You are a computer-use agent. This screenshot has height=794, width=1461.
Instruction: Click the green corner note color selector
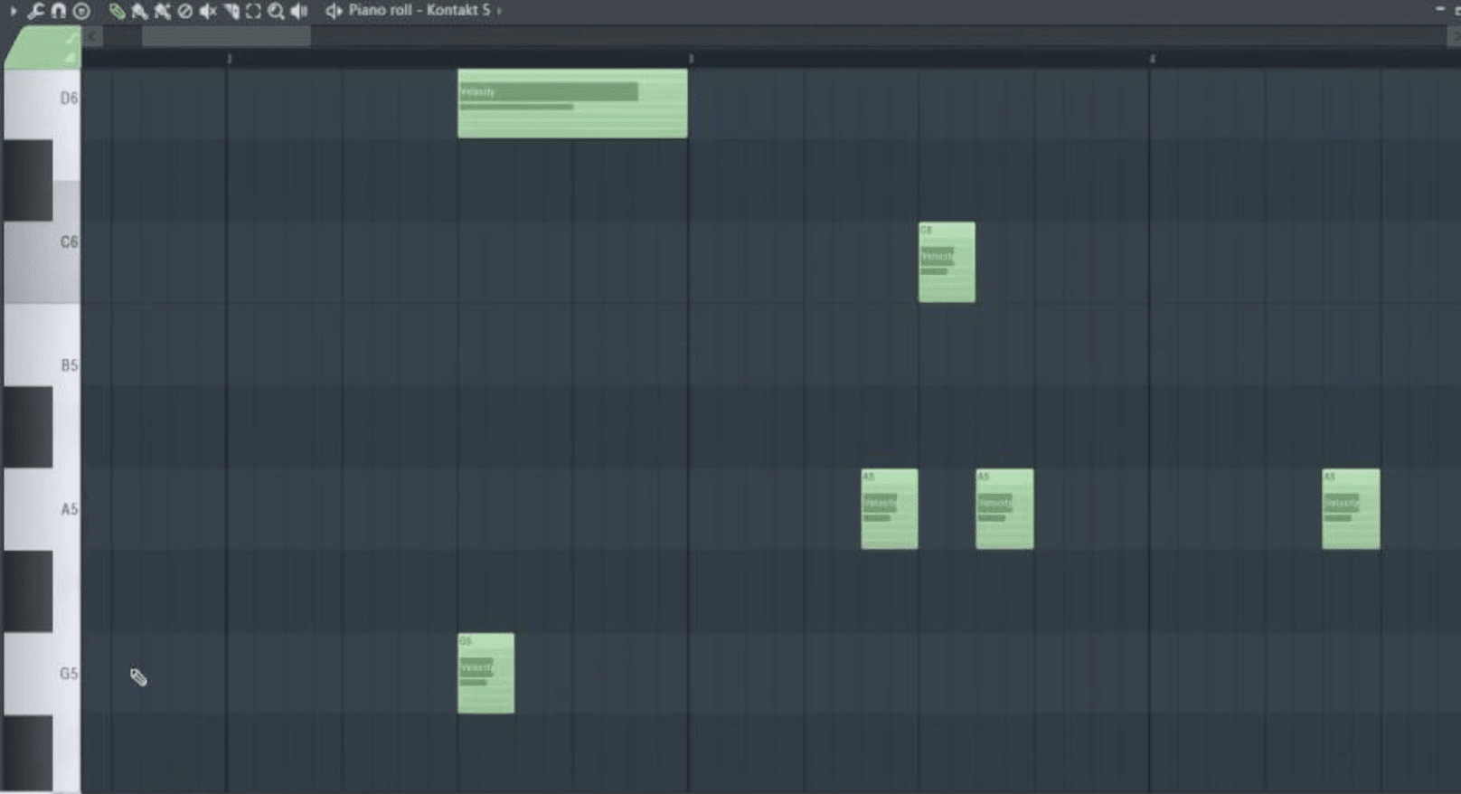42,47
